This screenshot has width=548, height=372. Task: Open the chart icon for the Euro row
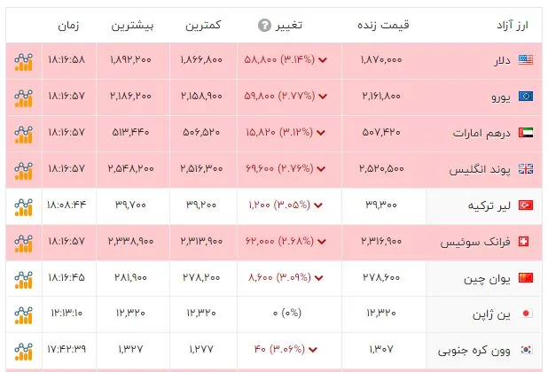pos(23,98)
